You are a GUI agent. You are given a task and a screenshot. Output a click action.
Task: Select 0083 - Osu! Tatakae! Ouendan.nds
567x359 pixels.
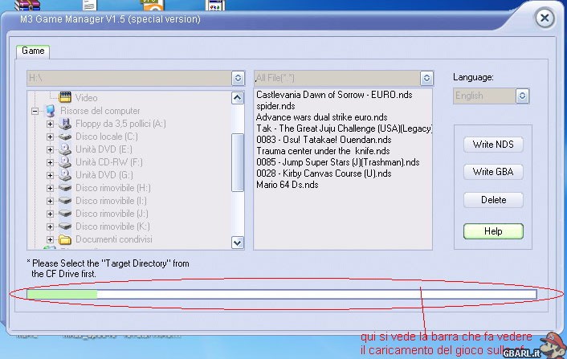click(324, 140)
